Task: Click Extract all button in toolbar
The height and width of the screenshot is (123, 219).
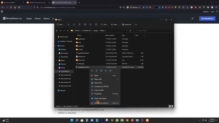Action: [x=127, y=25]
